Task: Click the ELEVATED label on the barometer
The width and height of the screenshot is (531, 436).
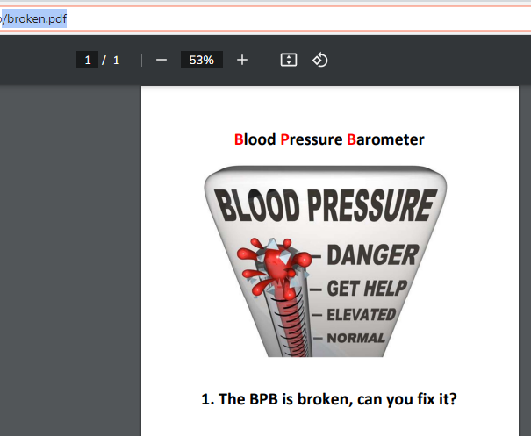Action: tap(361, 315)
